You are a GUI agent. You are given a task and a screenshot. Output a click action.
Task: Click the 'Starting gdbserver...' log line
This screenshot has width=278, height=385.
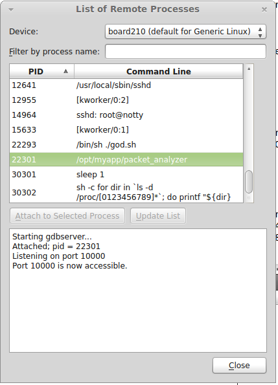(x=52, y=237)
